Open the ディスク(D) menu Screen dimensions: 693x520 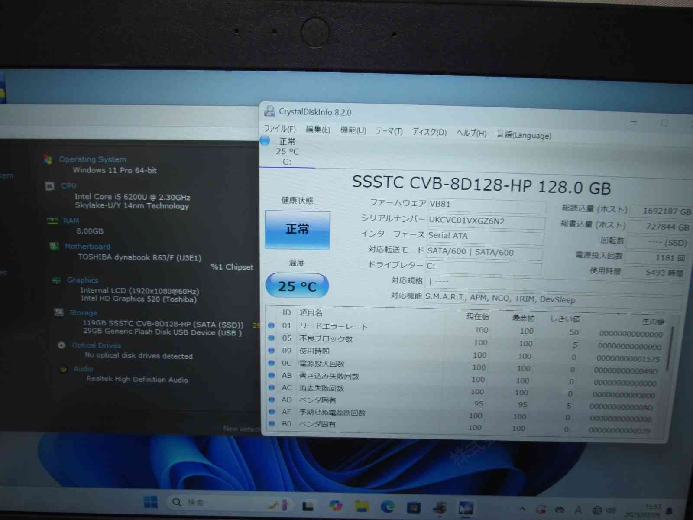click(x=429, y=132)
